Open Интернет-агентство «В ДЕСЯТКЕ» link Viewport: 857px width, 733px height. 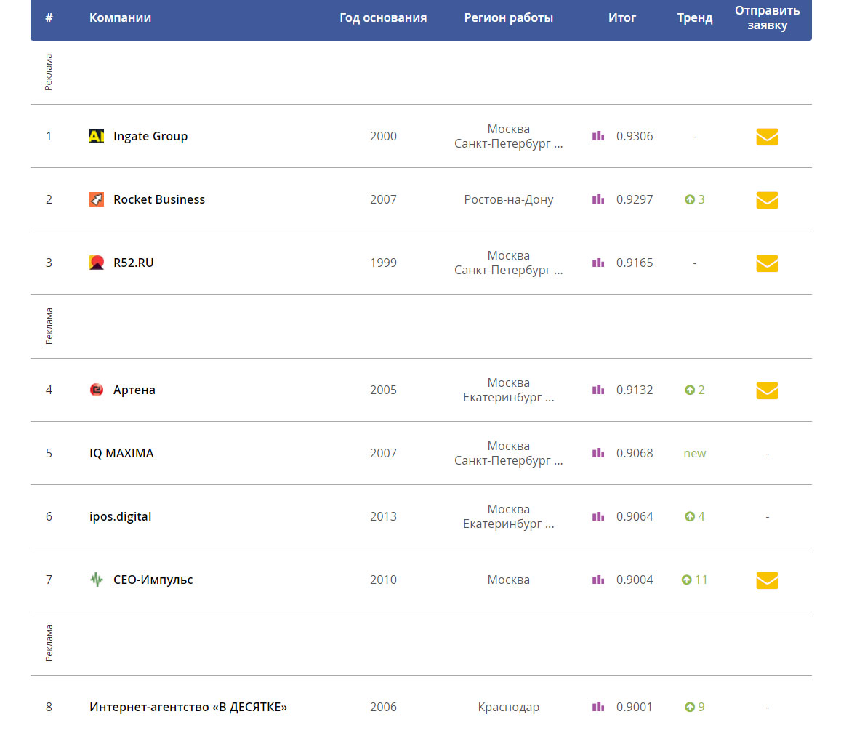188,707
